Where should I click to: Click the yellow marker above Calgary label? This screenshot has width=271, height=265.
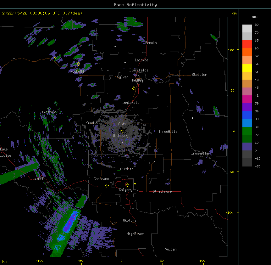click(127, 185)
